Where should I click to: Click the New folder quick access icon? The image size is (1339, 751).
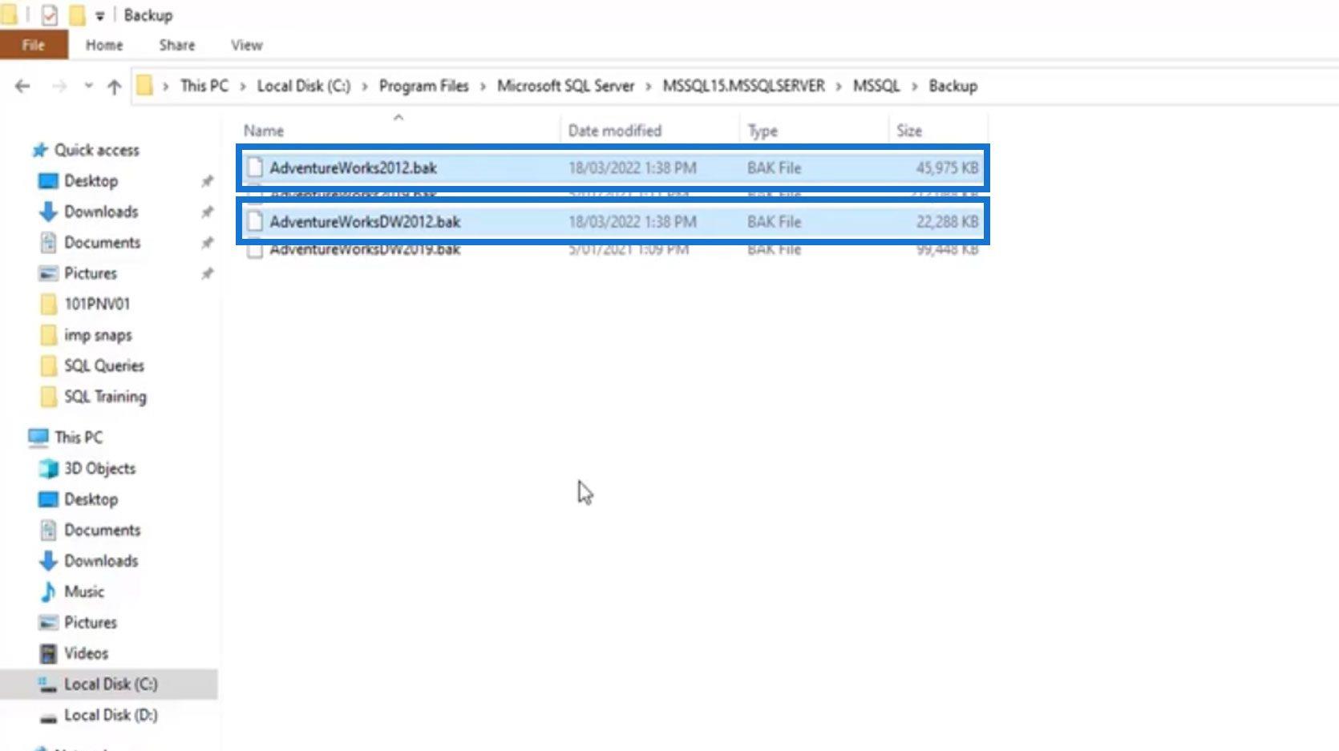pyautogui.click(x=77, y=14)
